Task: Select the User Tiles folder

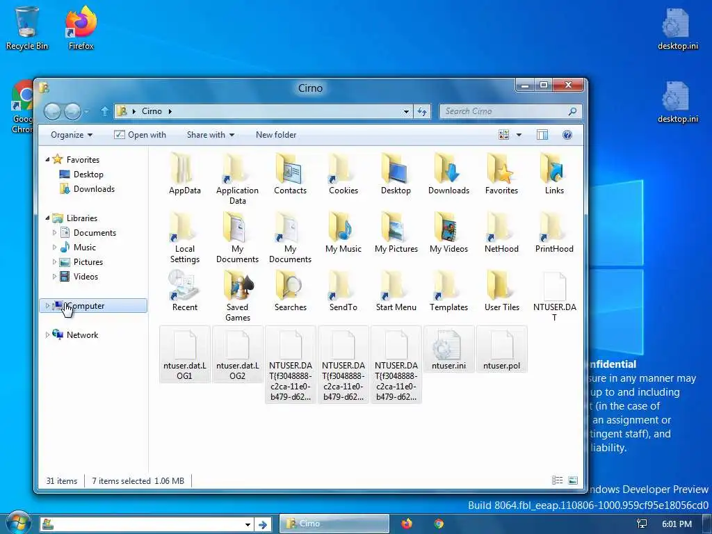Action: tap(501, 291)
